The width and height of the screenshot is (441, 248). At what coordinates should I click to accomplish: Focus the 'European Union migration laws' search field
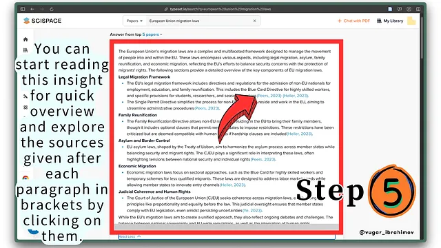tap(200, 21)
